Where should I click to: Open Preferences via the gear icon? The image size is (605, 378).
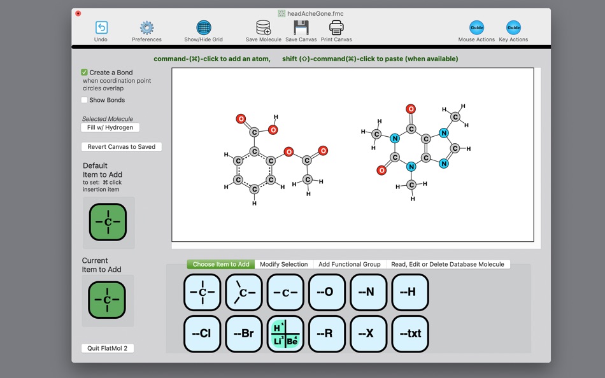[x=146, y=28]
